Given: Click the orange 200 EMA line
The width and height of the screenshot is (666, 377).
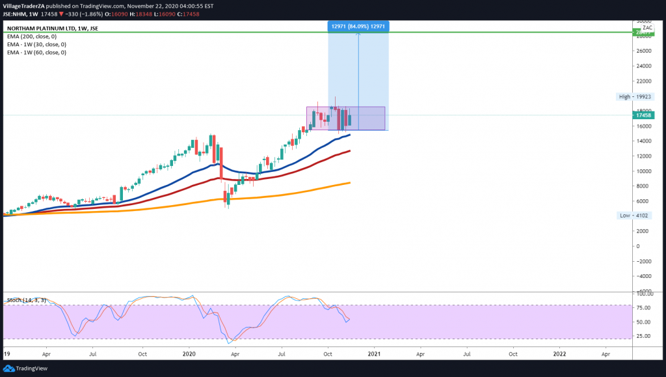Looking at the screenshot, I should pyautogui.click(x=293, y=191).
